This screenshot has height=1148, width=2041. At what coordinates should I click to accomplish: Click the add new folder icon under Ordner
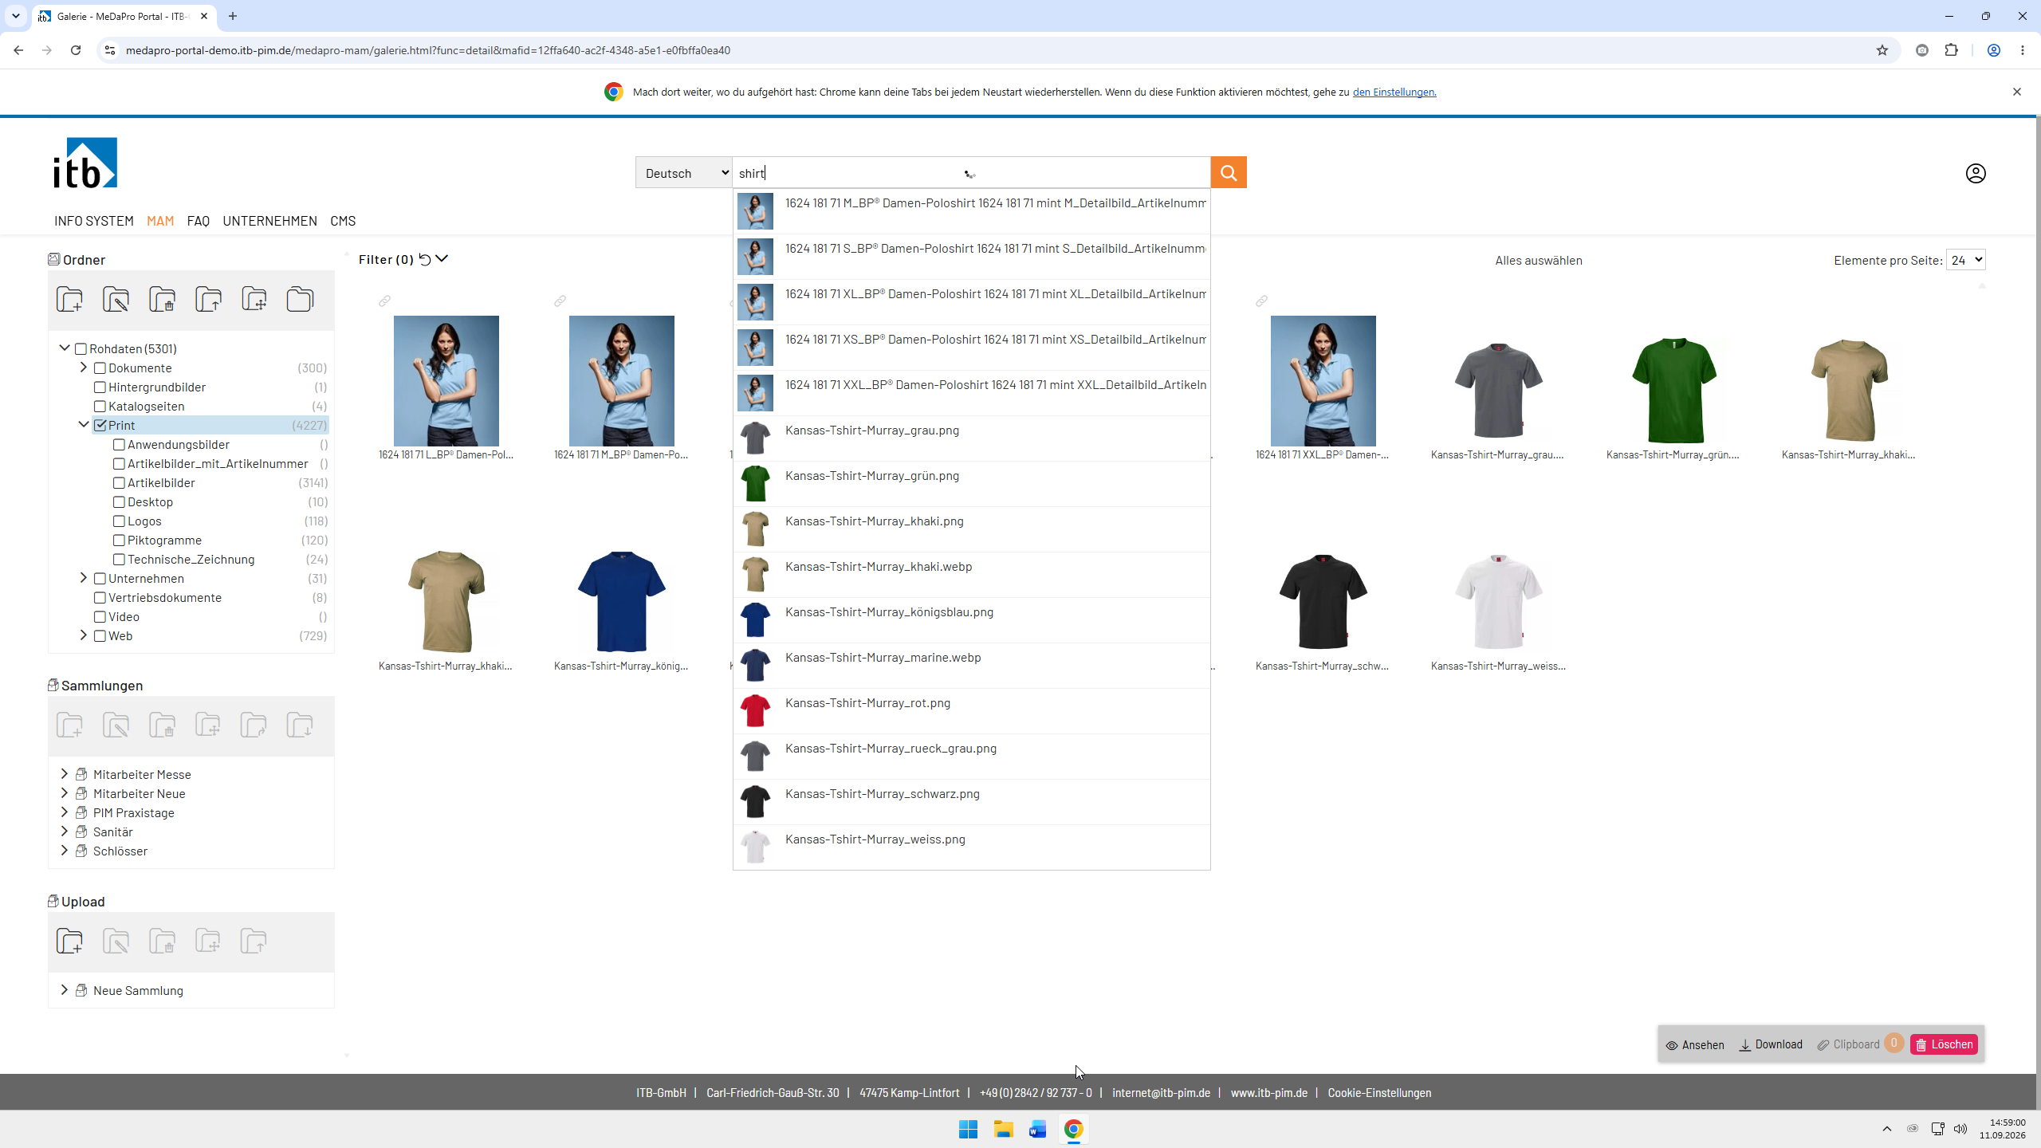(69, 300)
